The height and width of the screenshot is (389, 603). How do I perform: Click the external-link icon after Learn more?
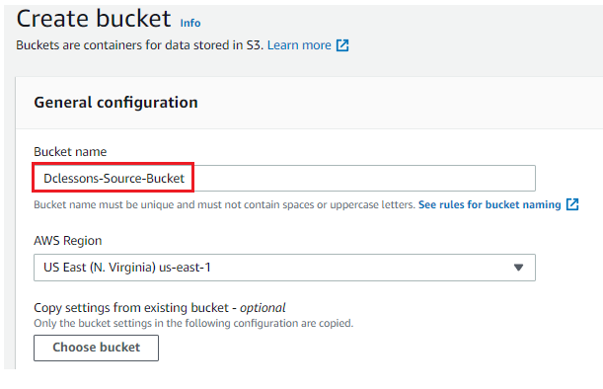pos(342,45)
